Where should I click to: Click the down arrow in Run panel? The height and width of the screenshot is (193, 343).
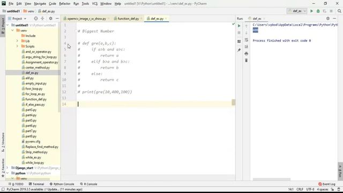[x=247, y=33]
